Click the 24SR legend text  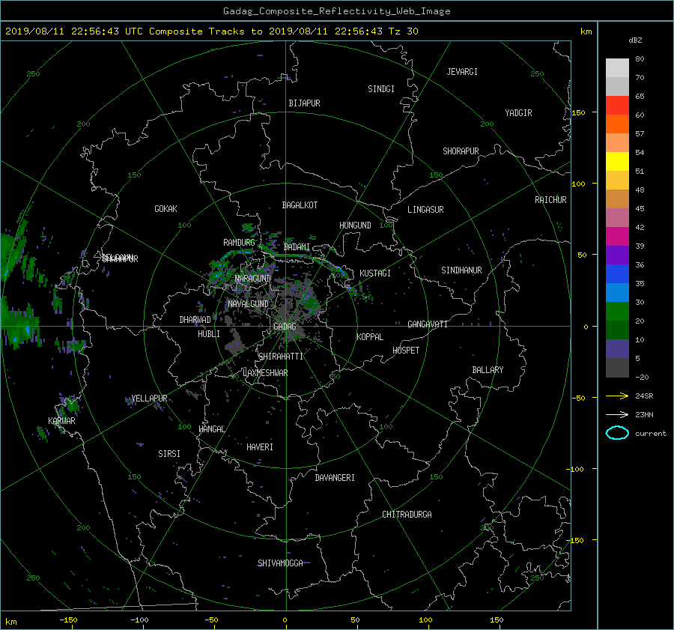644,396
